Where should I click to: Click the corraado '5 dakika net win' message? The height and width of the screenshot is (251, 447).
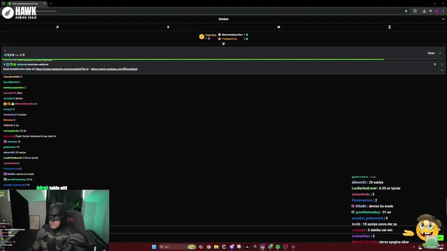[x=372, y=230]
